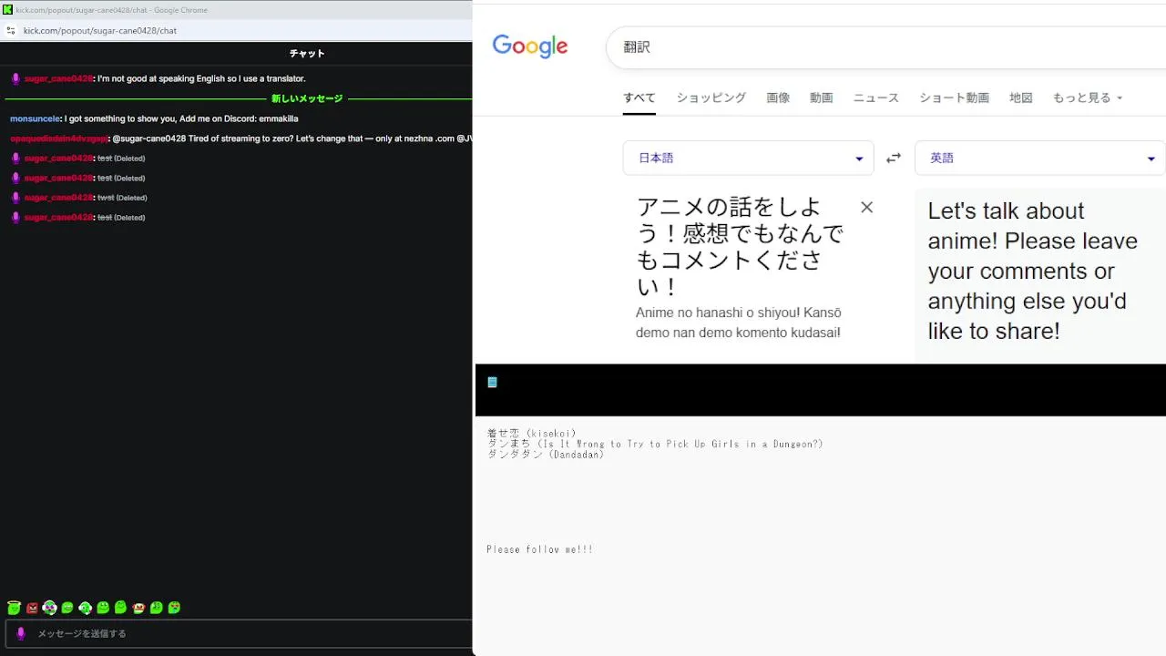The height and width of the screenshot is (656, 1166).
Task: Open the ニュース tab
Action: [x=875, y=97]
